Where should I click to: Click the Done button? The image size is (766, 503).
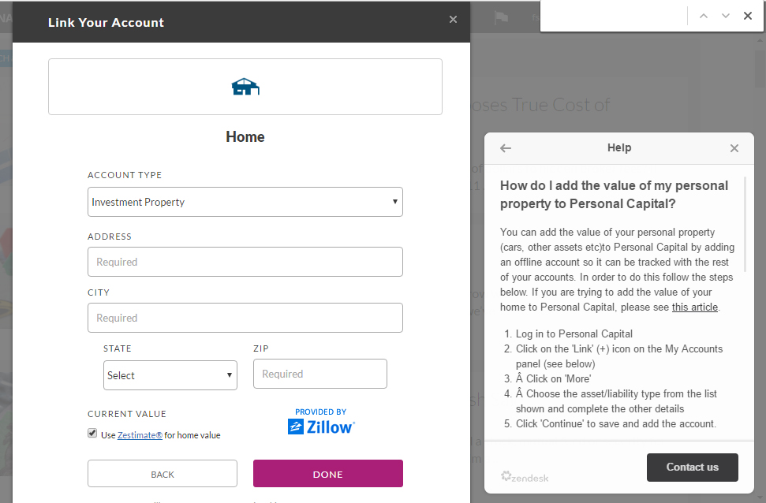tap(328, 473)
